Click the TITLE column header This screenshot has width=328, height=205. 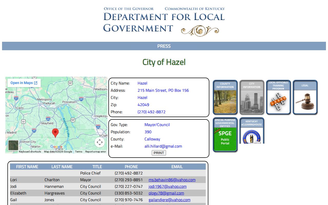point(97,167)
